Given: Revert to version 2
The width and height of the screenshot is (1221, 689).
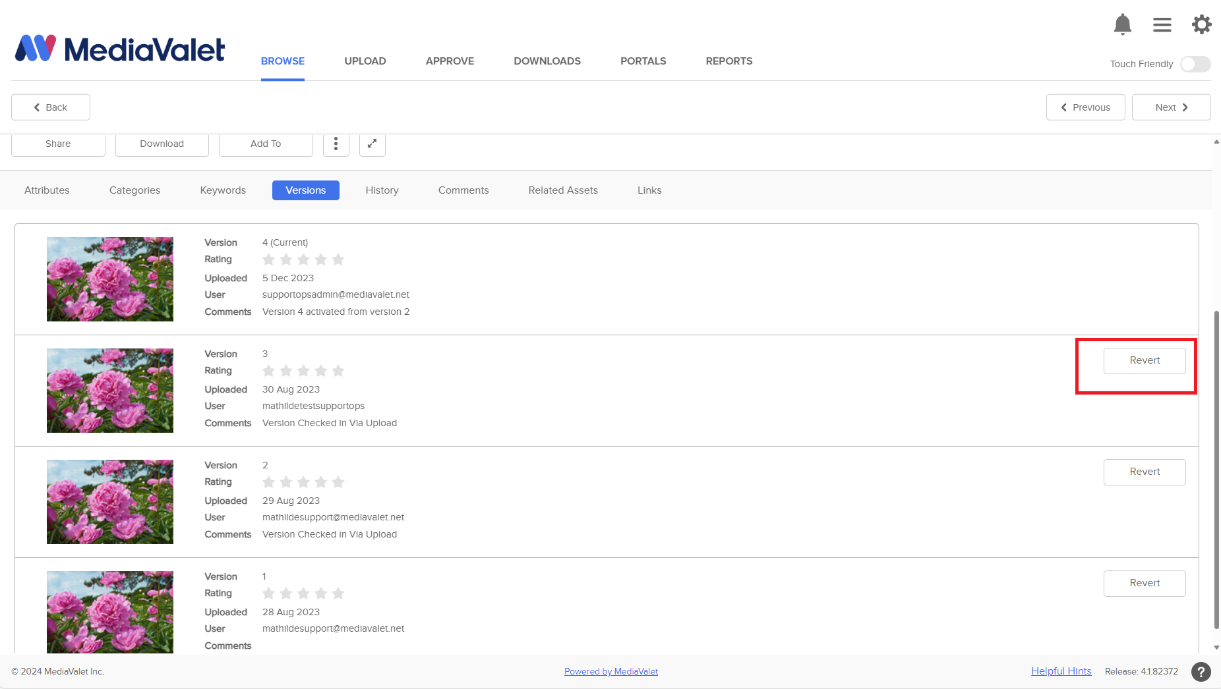Looking at the screenshot, I should (1145, 472).
